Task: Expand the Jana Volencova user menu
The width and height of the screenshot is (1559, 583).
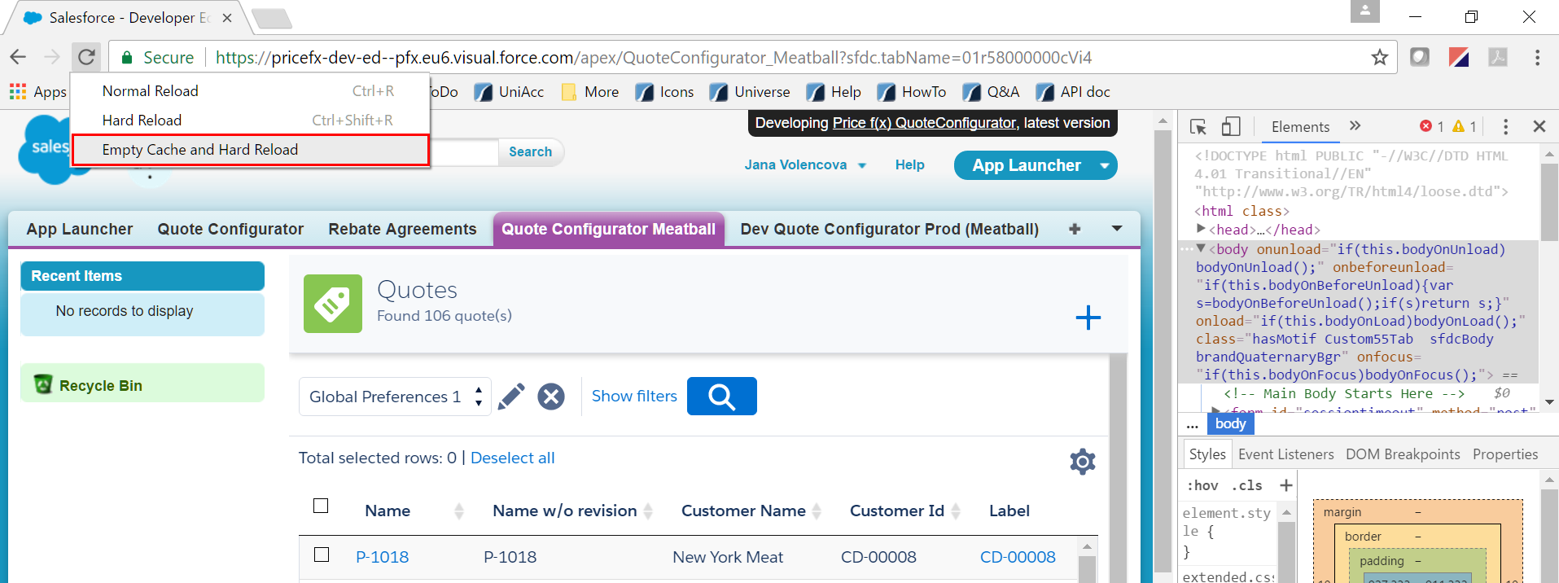Action: pos(804,165)
